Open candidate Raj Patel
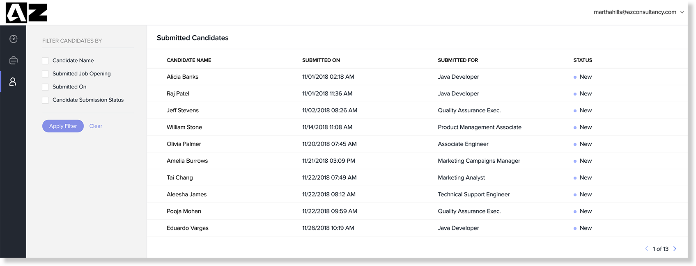Viewport: 696px width, 266px height. (178, 93)
